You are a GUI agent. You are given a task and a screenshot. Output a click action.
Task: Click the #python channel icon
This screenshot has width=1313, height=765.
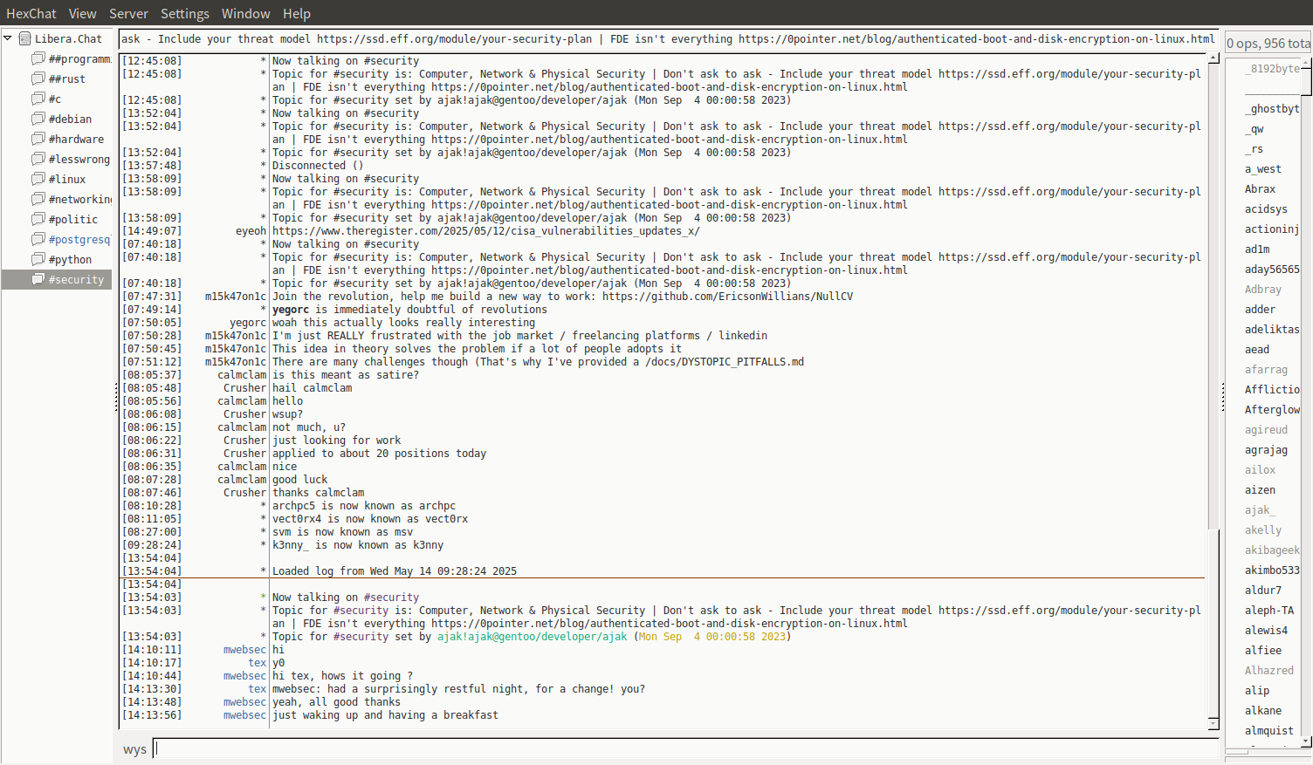coord(38,259)
